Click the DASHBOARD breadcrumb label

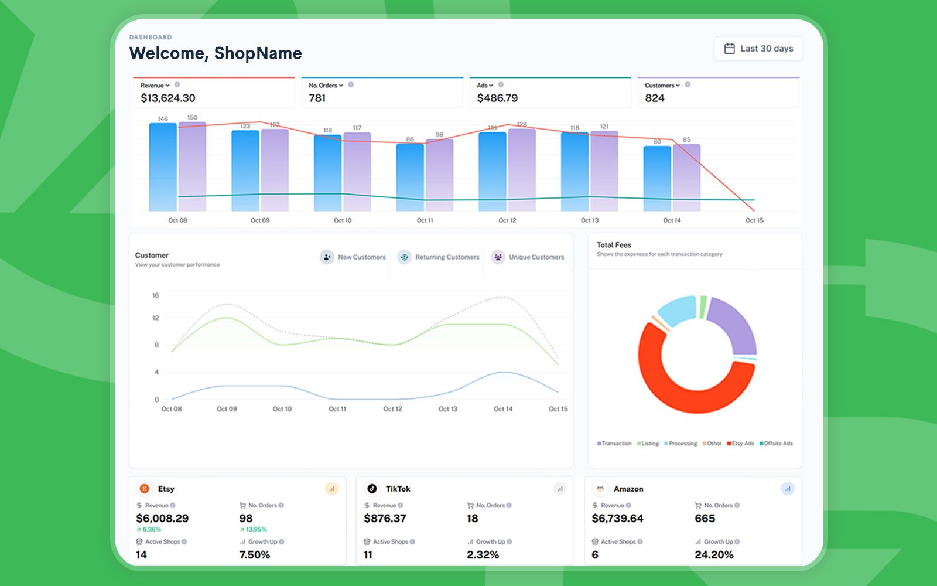[x=151, y=37]
